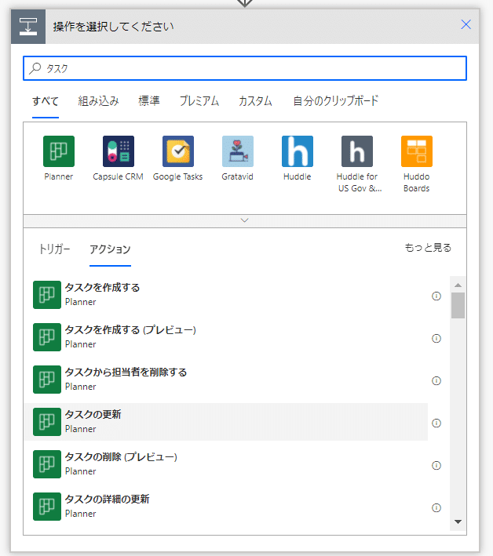
Task: Select the Capsule CRM connector icon
Action: pos(119,151)
